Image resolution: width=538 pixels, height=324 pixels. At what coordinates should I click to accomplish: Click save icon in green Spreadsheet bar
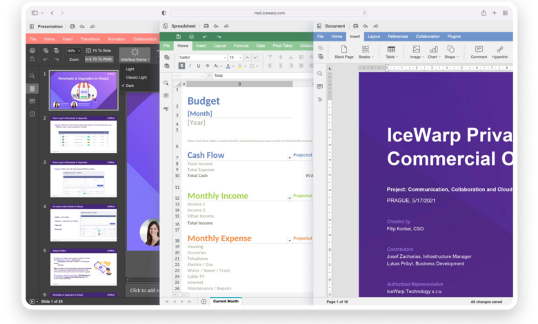[x=178, y=37]
